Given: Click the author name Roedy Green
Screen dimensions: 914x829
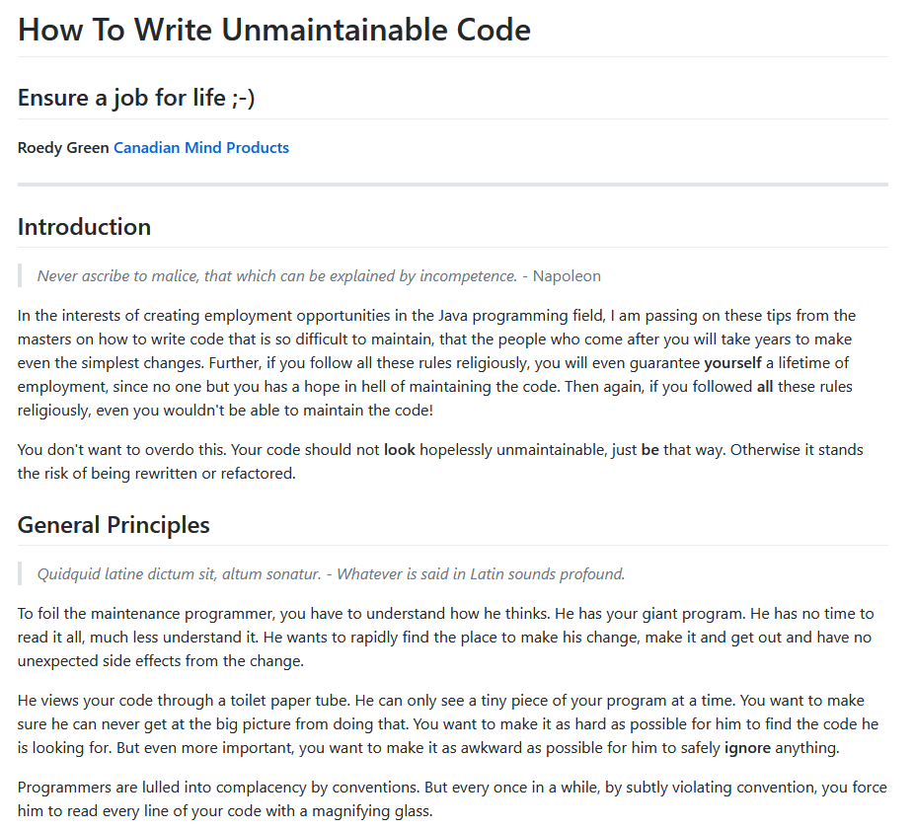Looking at the screenshot, I should tap(63, 147).
